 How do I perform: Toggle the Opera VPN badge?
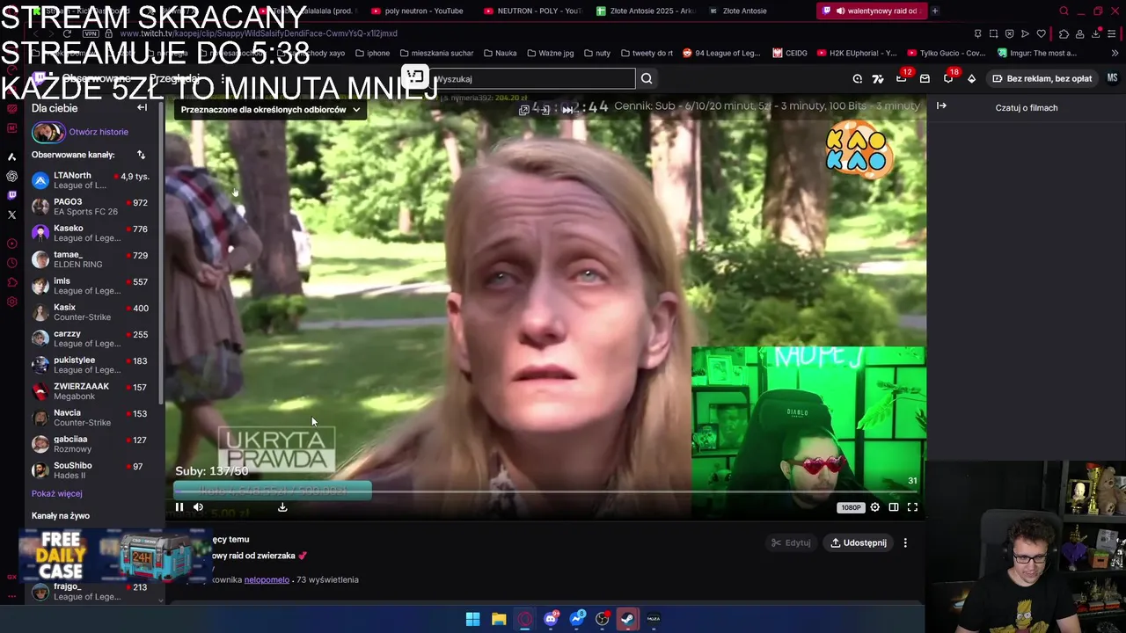tap(91, 33)
